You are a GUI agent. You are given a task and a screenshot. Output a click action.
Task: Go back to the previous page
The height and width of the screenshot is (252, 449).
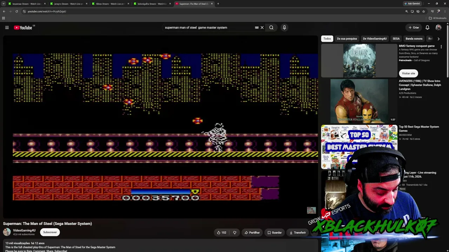4,11
